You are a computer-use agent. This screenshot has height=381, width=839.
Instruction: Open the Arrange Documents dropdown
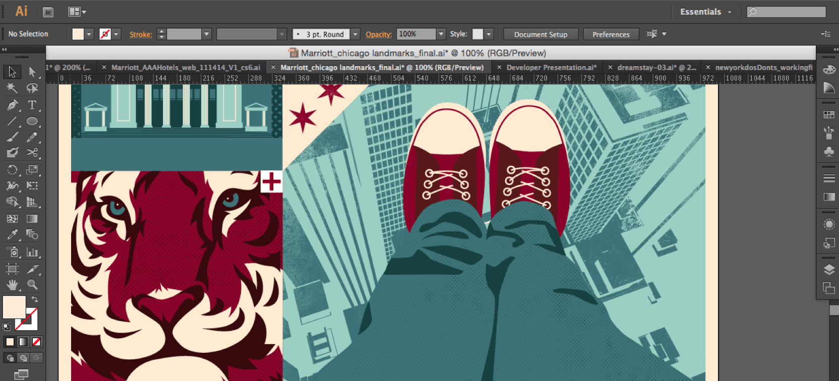(x=77, y=12)
